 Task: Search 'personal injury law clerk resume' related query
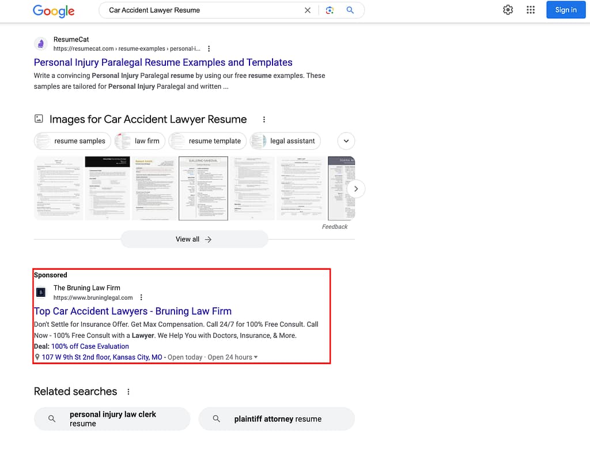[x=112, y=418]
